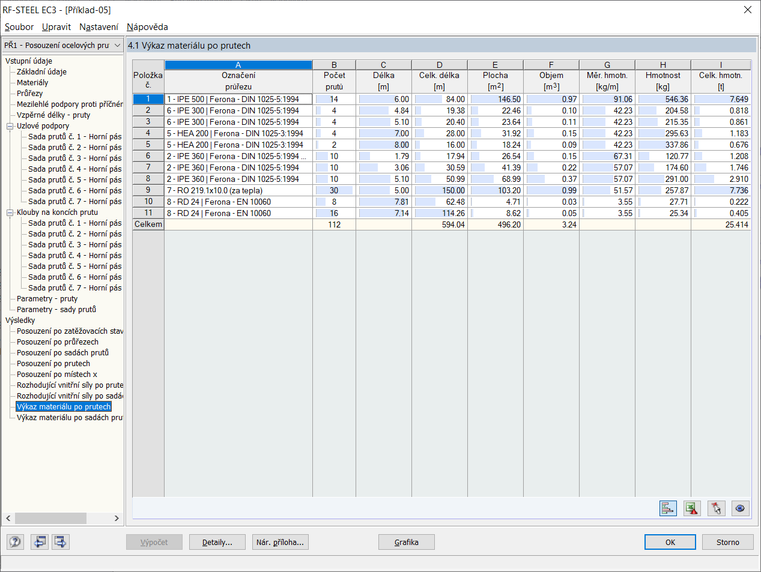Select column I header

coord(721,65)
